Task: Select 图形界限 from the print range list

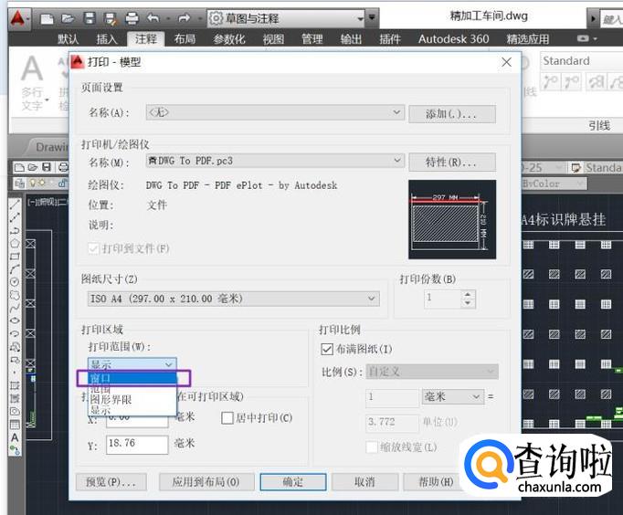Action: pyautogui.click(x=132, y=400)
